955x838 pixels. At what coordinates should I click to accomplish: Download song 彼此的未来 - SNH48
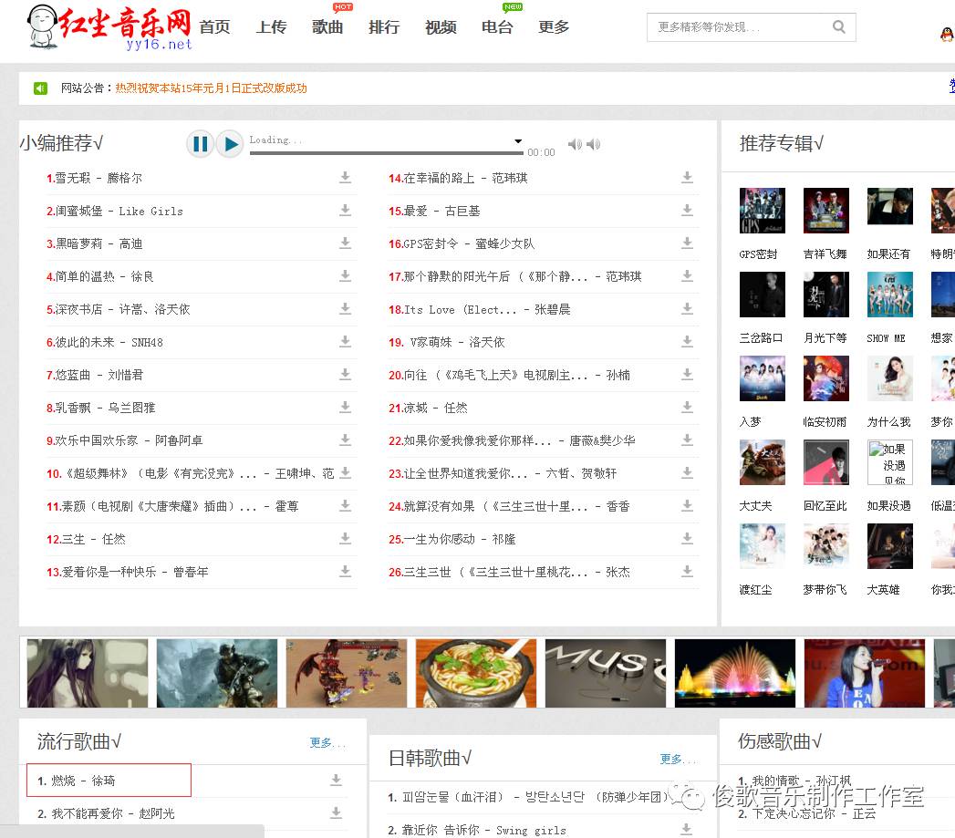(346, 342)
